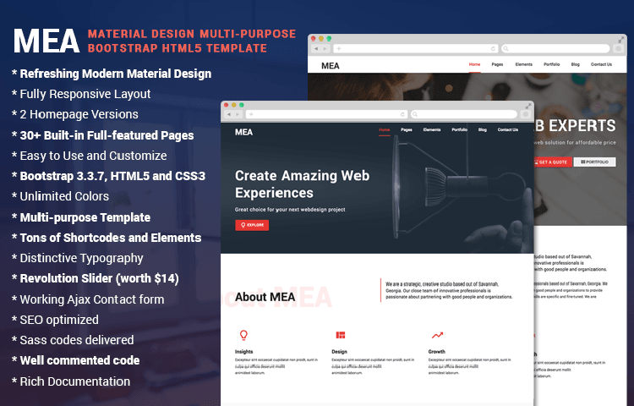
Task: Click the Insights lightbulb icon
Action: (x=243, y=335)
